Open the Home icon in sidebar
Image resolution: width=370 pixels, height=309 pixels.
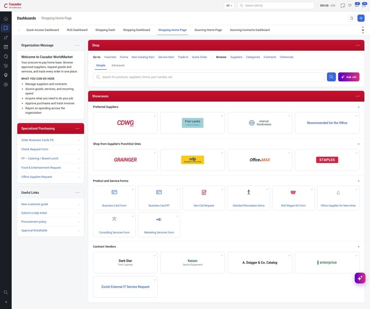(x=6, y=19)
